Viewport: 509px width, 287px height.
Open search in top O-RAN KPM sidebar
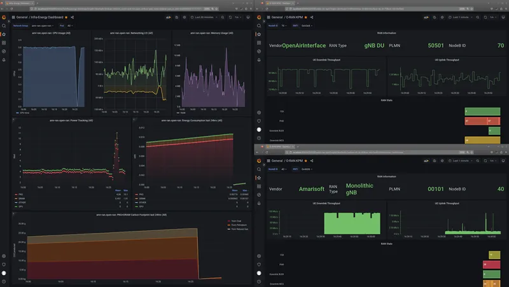259,25
